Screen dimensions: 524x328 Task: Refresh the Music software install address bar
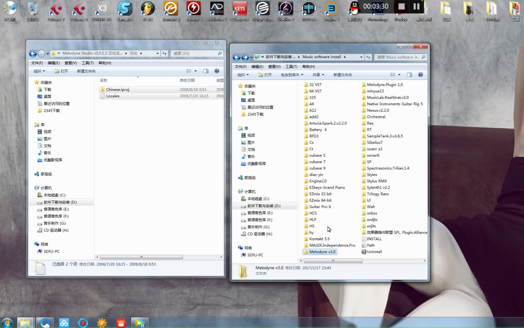coord(368,57)
